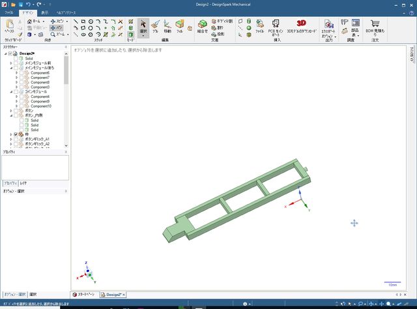Pick the Line sketch tool
The image size is (417, 309).
(76, 22)
